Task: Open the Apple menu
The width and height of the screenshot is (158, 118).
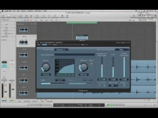Action: click(3, 11)
